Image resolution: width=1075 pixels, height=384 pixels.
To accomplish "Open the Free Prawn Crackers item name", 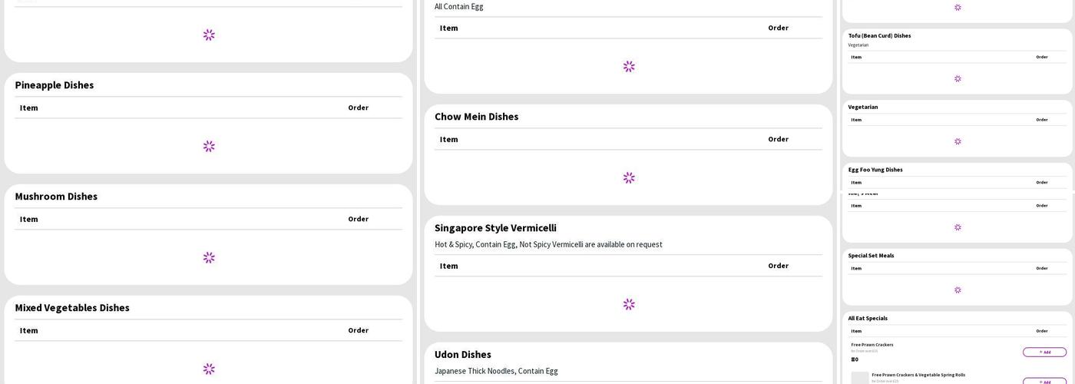I will tap(872, 345).
